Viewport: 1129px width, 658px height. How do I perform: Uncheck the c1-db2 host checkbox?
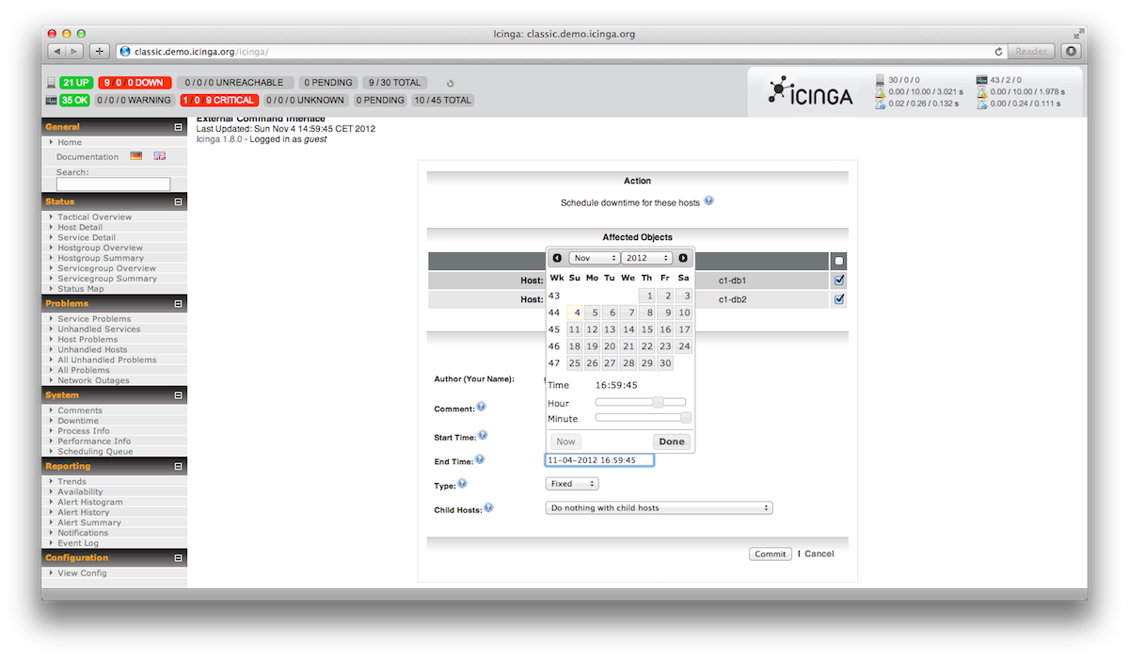[839, 299]
